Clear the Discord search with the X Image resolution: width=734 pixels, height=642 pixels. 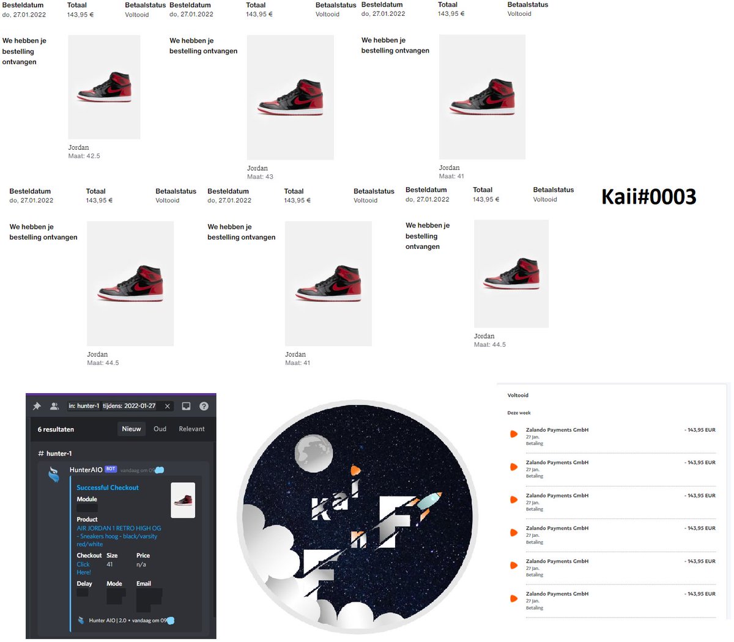167,406
